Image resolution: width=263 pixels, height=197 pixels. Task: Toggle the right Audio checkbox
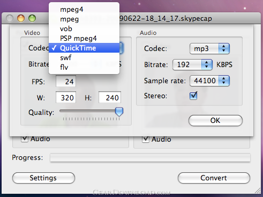(x=146, y=139)
